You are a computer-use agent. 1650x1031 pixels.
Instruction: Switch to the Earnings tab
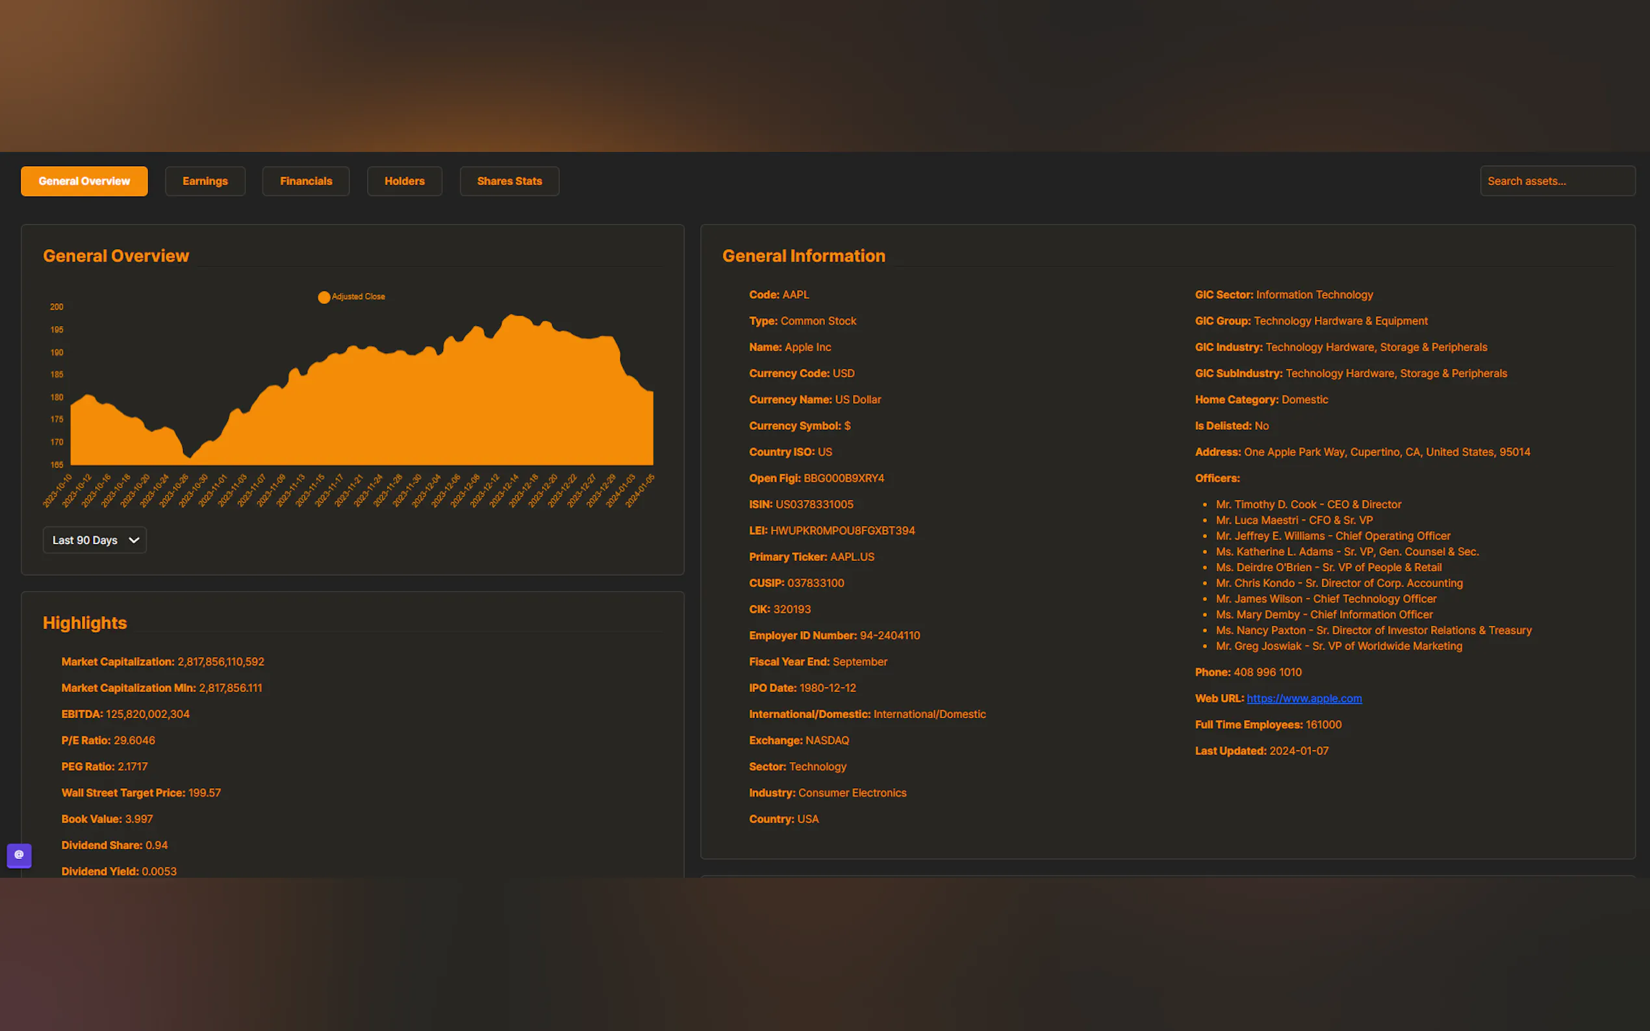coord(205,181)
